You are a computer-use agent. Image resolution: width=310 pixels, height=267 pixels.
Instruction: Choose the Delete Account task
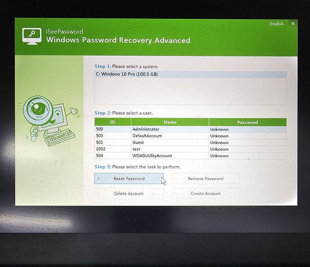point(129,193)
